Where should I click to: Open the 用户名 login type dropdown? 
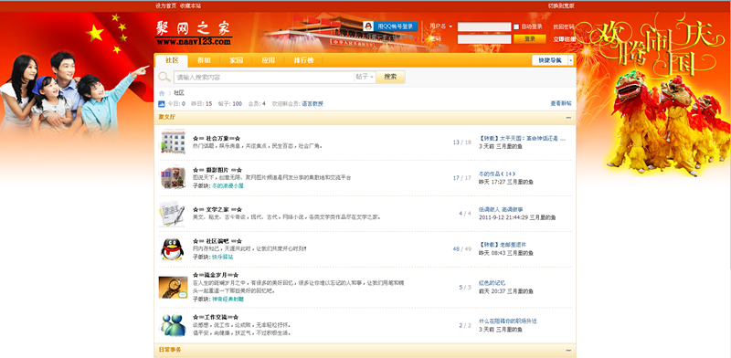click(x=440, y=26)
